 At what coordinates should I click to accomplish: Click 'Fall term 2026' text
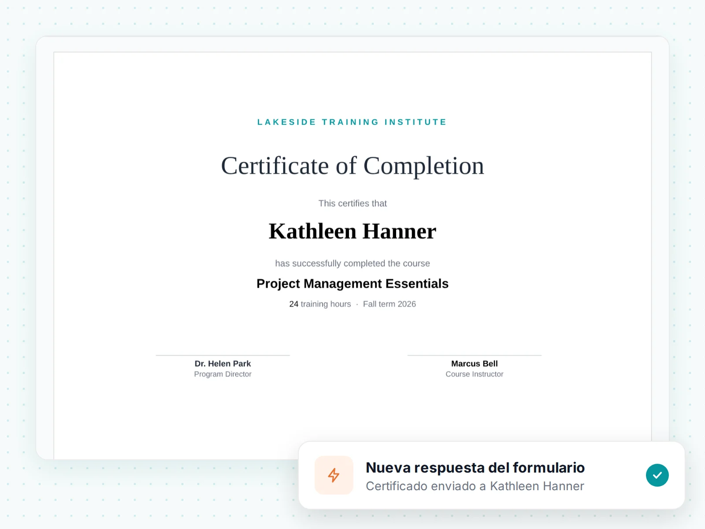[x=390, y=304]
